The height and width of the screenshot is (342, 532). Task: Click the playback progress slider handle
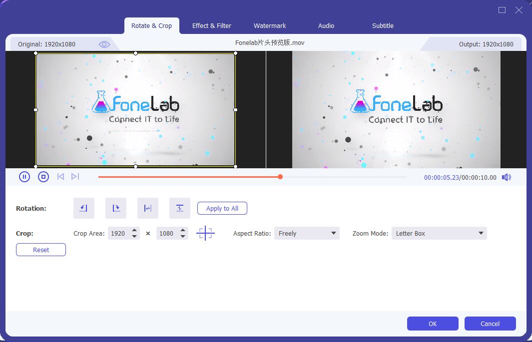[x=280, y=177]
